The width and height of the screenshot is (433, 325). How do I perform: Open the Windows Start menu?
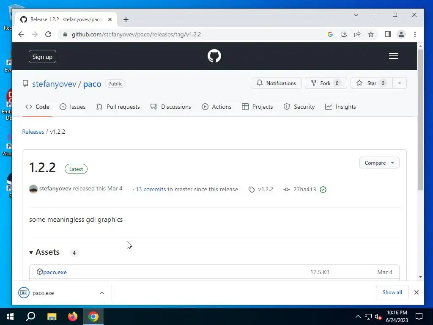tap(10, 317)
